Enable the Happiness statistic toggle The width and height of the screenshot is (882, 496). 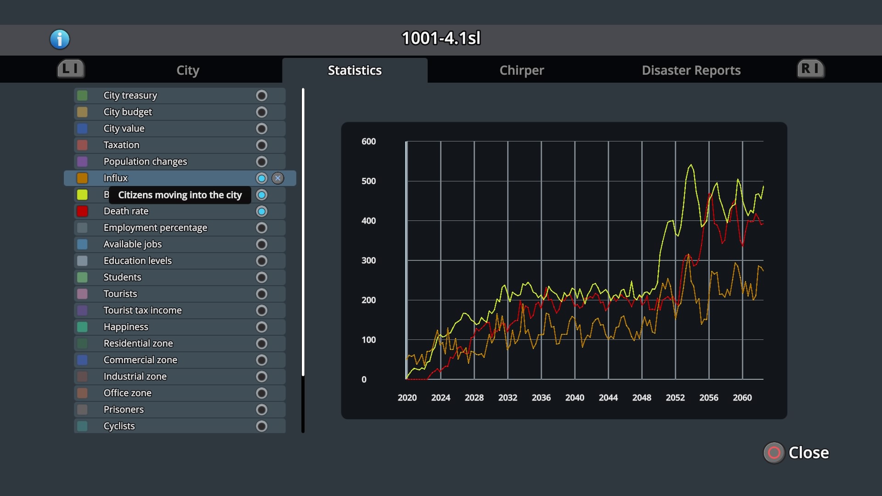[261, 327]
